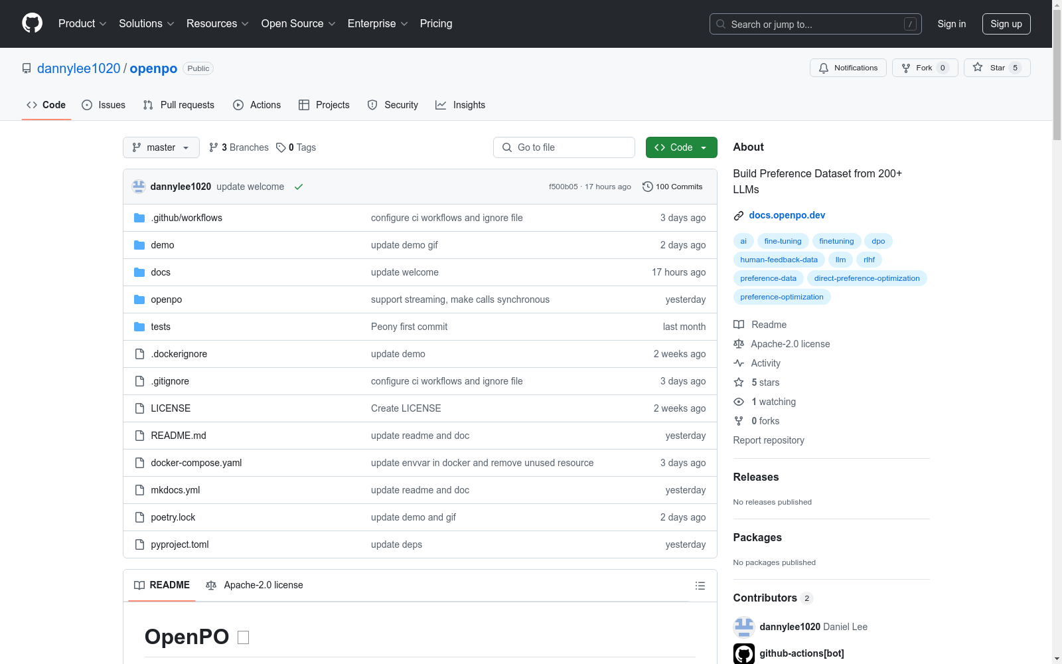Open the Releases heading link
The width and height of the screenshot is (1062, 664).
[x=756, y=477]
